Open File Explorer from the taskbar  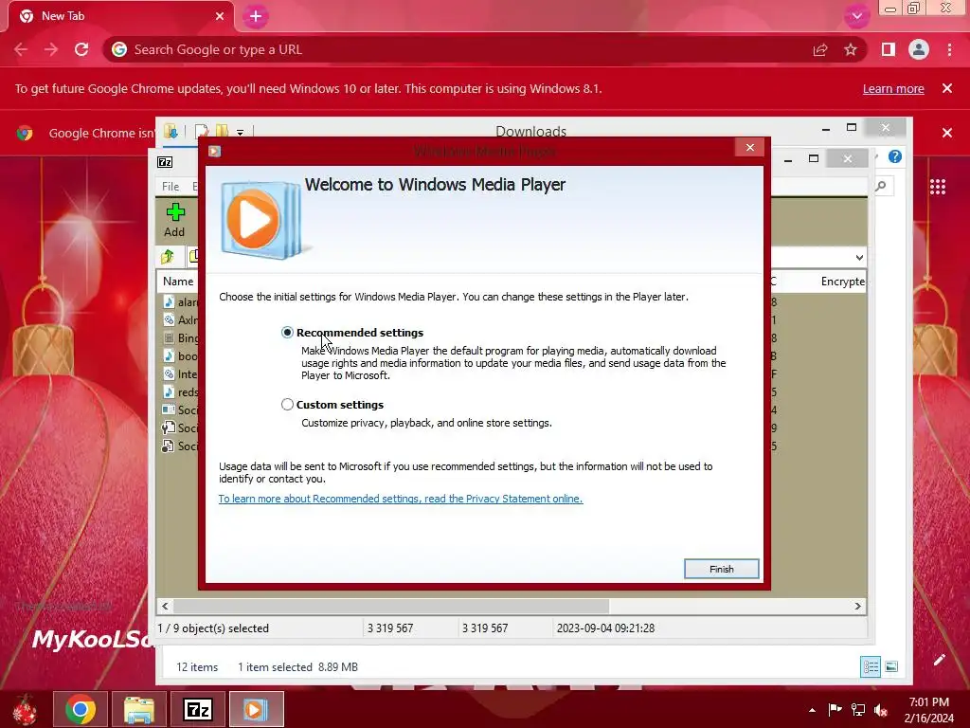(138, 709)
